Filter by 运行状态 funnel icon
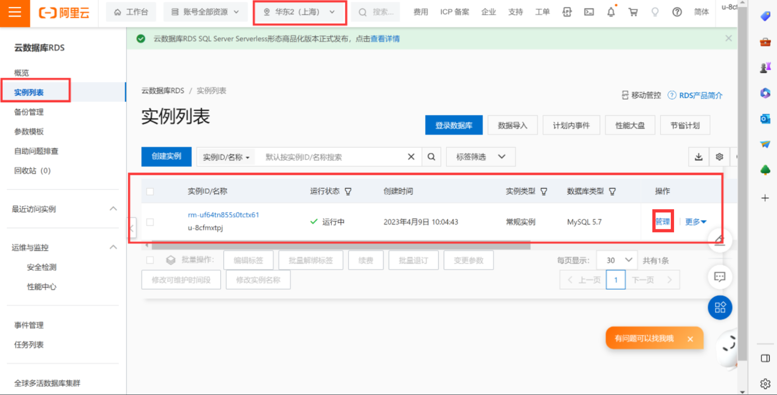Screen dimensions: 777x395 pos(348,191)
